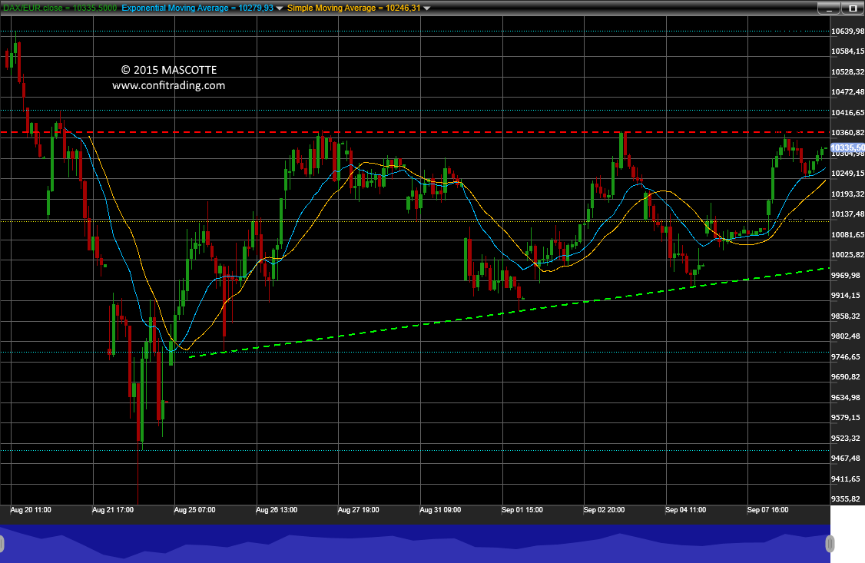Select the yellow dotted horizontal level line
Viewport: 865px width, 563px height.
pyautogui.click(x=415, y=221)
